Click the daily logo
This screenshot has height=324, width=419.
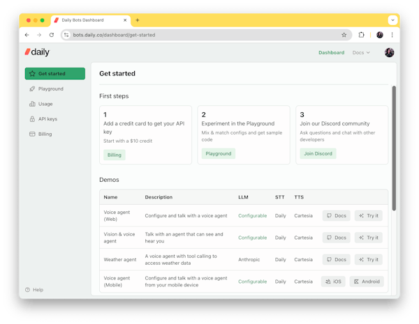37,52
